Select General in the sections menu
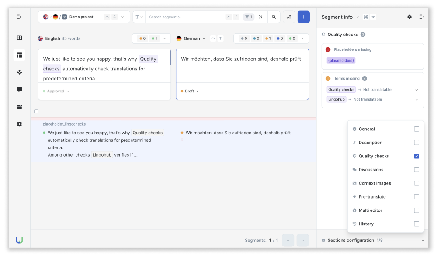This screenshot has width=437, height=255. 367,129
